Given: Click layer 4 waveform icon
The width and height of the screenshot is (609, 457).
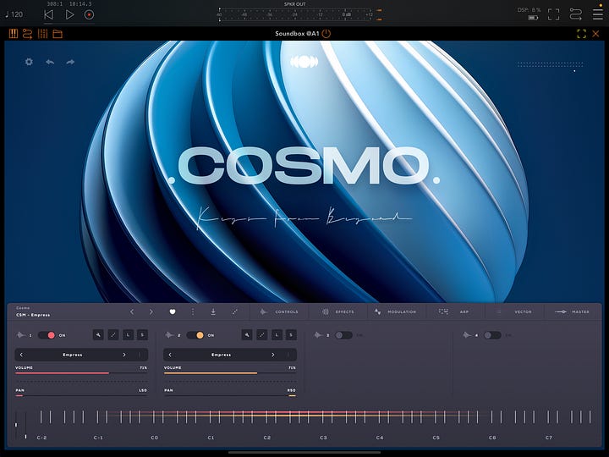Looking at the screenshot, I should [467, 335].
